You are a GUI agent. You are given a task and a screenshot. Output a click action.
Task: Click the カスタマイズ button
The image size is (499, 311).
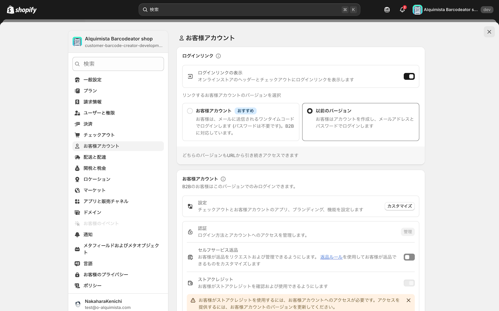(x=399, y=206)
